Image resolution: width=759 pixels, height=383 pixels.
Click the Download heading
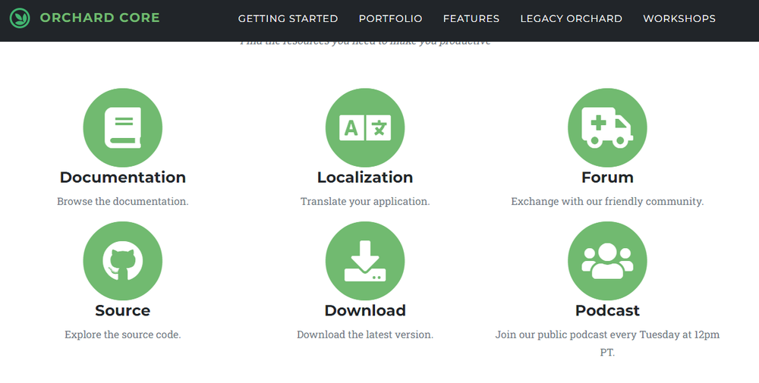coord(365,310)
